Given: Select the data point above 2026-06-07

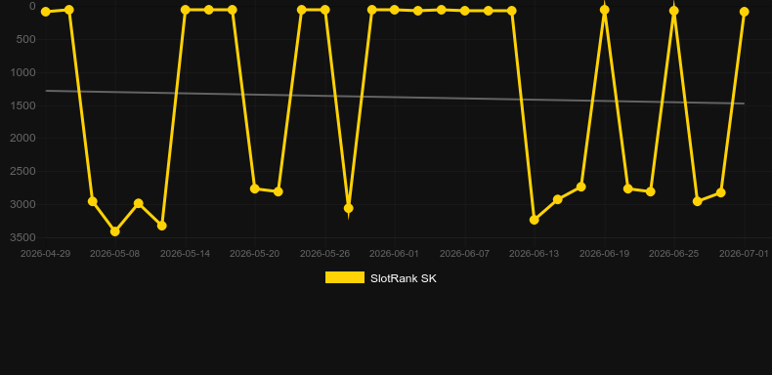Looking at the screenshot, I should click(x=465, y=11).
